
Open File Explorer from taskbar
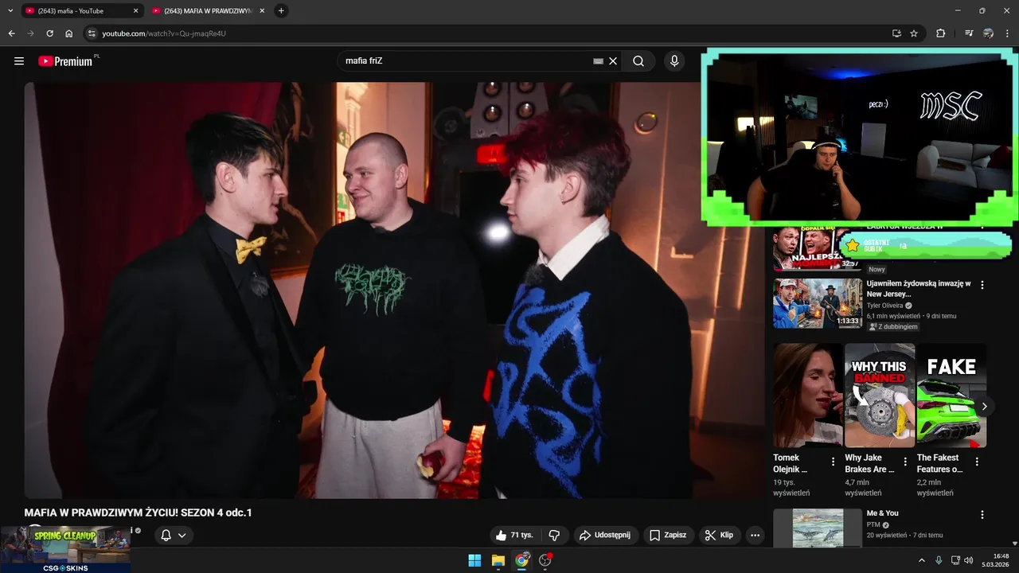[x=498, y=560]
